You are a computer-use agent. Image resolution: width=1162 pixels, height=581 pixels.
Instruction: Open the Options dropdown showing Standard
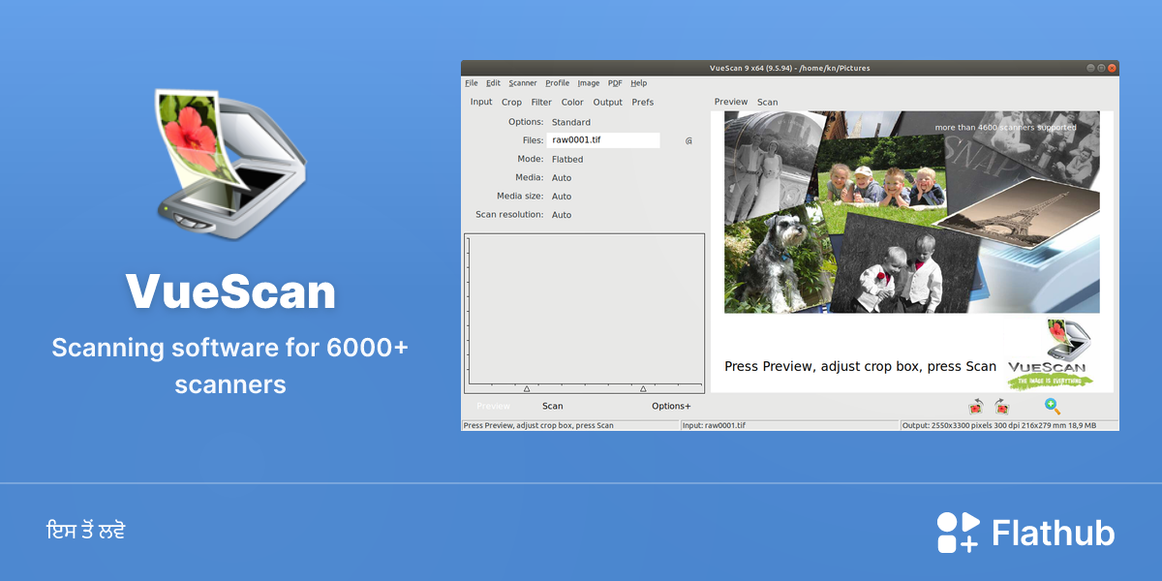571,122
